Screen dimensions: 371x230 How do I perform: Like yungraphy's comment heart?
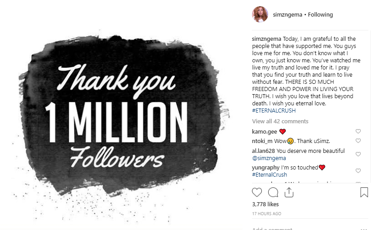[x=358, y=171]
